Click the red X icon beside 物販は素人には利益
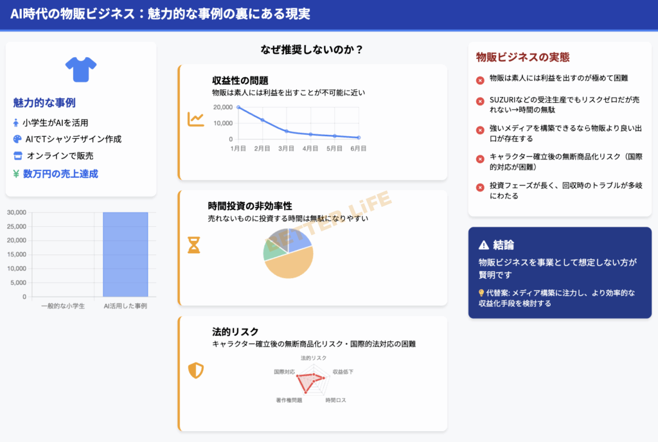Viewport: 658px width, 442px height. point(480,80)
